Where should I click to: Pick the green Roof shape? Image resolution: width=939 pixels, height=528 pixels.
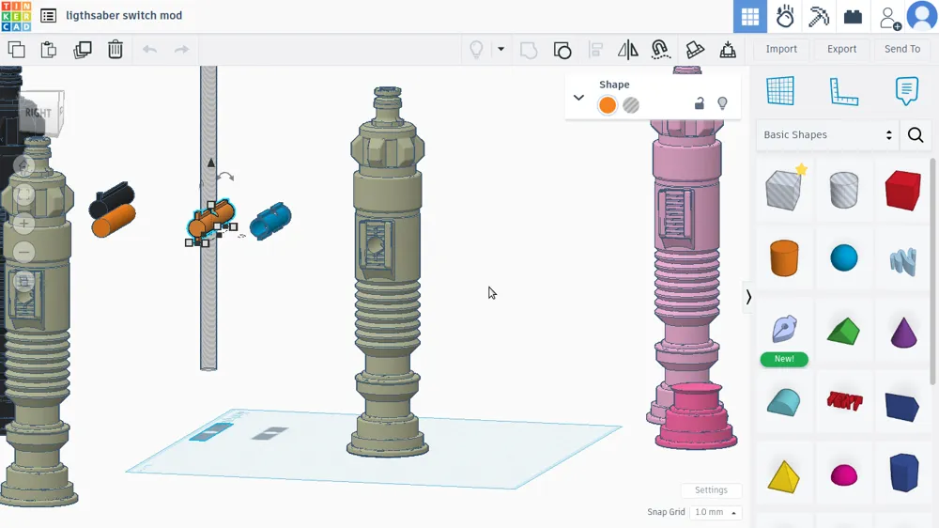pos(844,331)
